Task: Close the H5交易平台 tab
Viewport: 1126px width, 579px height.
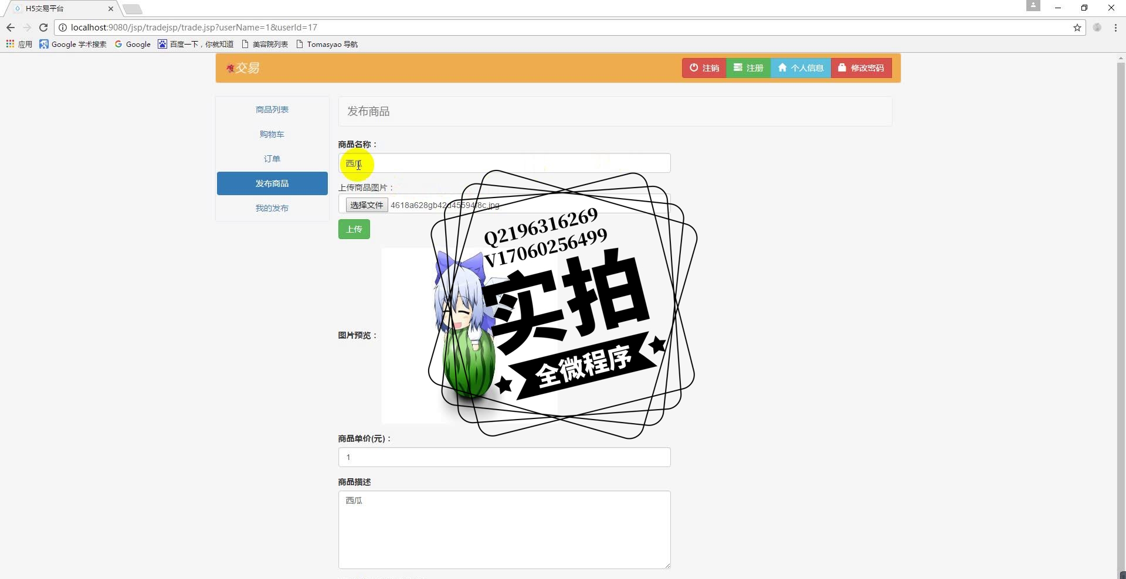Action: [x=110, y=9]
